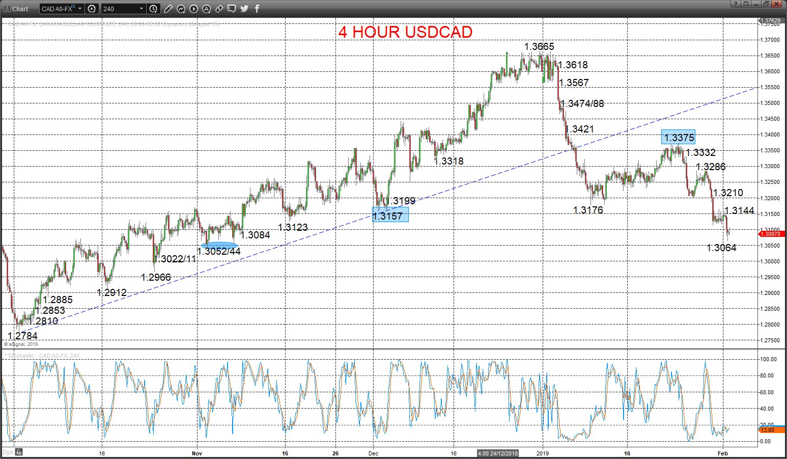This screenshot has height=459, width=787.
Task: Select the 1.3084 annotation
Action: 255,235
